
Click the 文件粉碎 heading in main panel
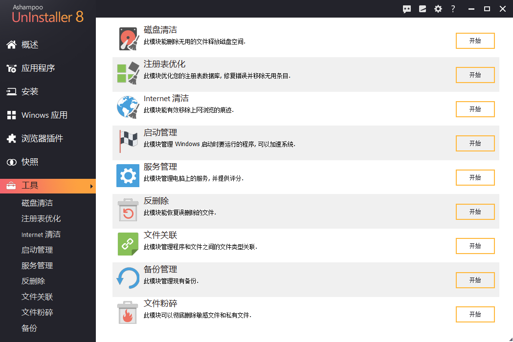click(160, 303)
